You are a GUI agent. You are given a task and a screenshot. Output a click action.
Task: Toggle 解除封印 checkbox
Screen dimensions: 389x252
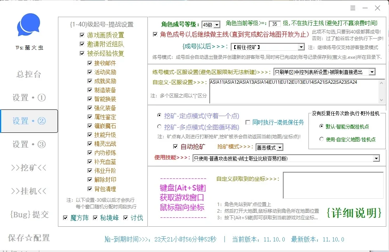click(90, 180)
